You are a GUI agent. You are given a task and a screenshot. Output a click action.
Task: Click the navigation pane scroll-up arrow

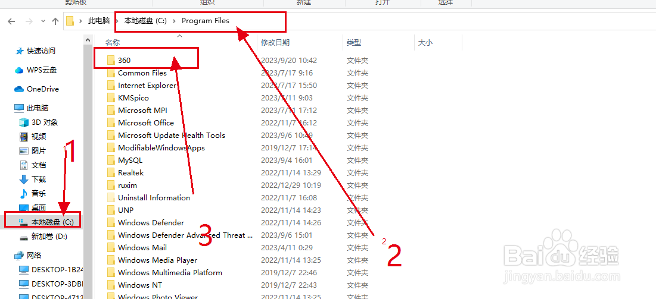click(x=88, y=40)
